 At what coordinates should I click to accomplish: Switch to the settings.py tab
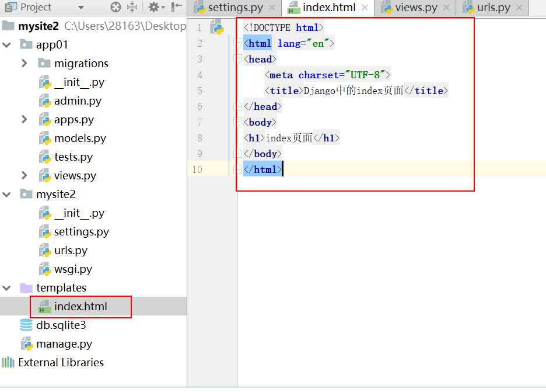236,8
